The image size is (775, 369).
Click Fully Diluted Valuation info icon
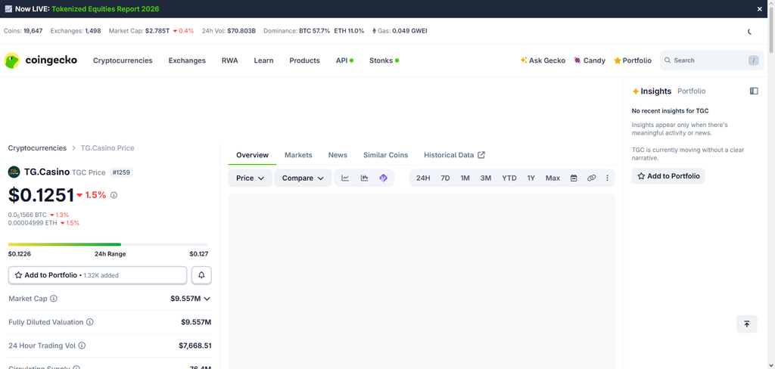[90, 322]
